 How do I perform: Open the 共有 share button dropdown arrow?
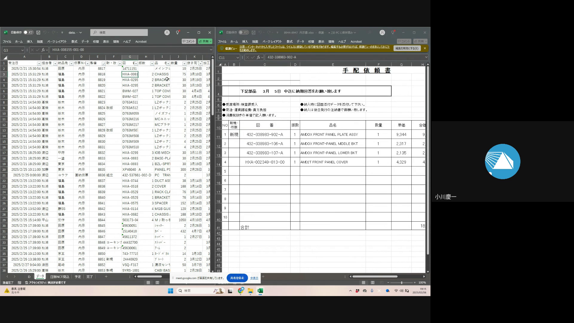pyautogui.click(x=211, y=42)
